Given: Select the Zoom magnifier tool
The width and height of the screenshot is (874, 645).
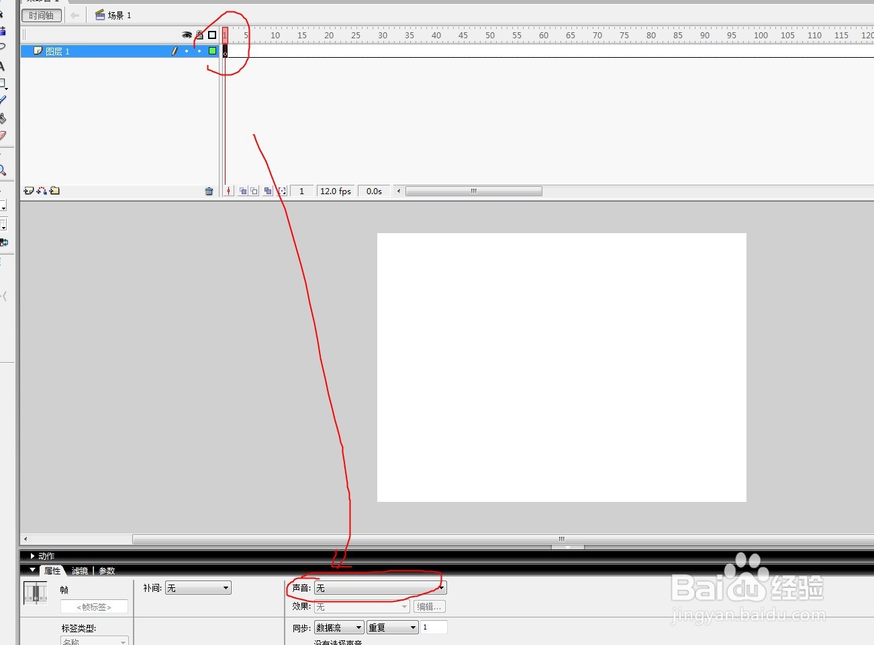Looking at the screenshot, I should click(3, 170).
